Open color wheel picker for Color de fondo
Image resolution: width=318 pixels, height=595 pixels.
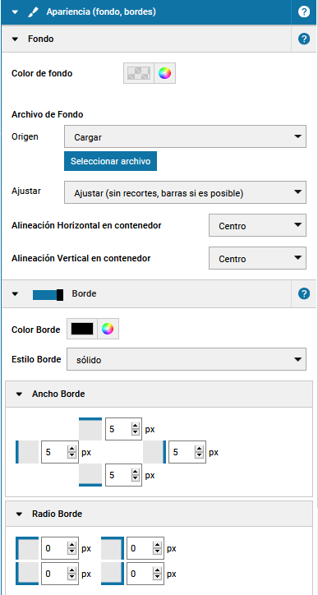coord(164,73)
